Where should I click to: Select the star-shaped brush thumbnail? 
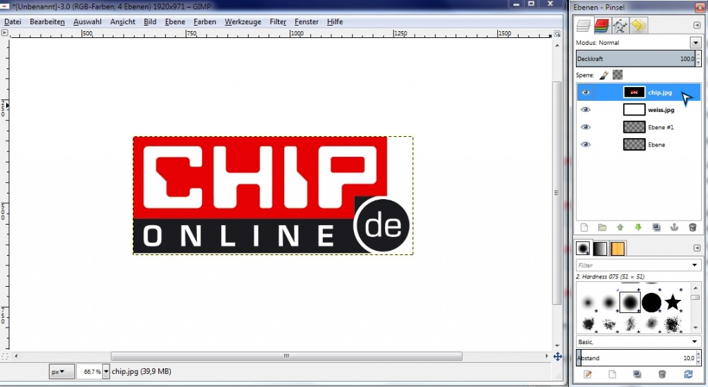(673, 302)
